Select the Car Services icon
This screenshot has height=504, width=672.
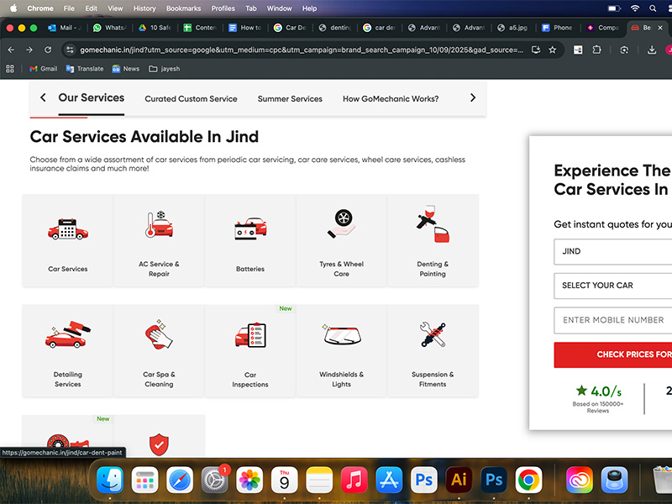[x=67, y=240]
